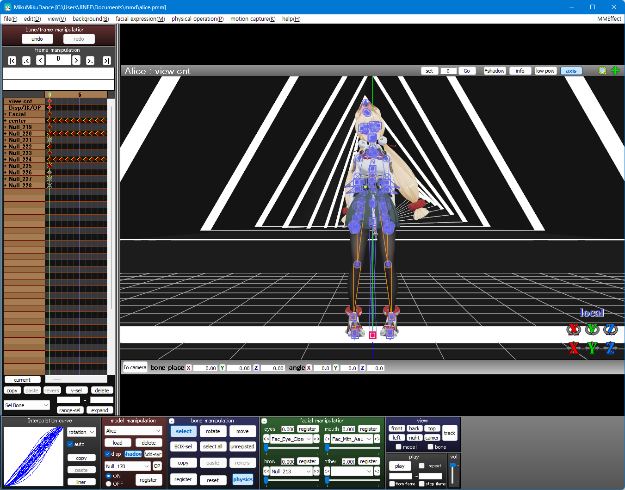The width and height of the screenshot is (625, 490).
Task: Open the Alice model selection dropdown
Action: point(133,431)
